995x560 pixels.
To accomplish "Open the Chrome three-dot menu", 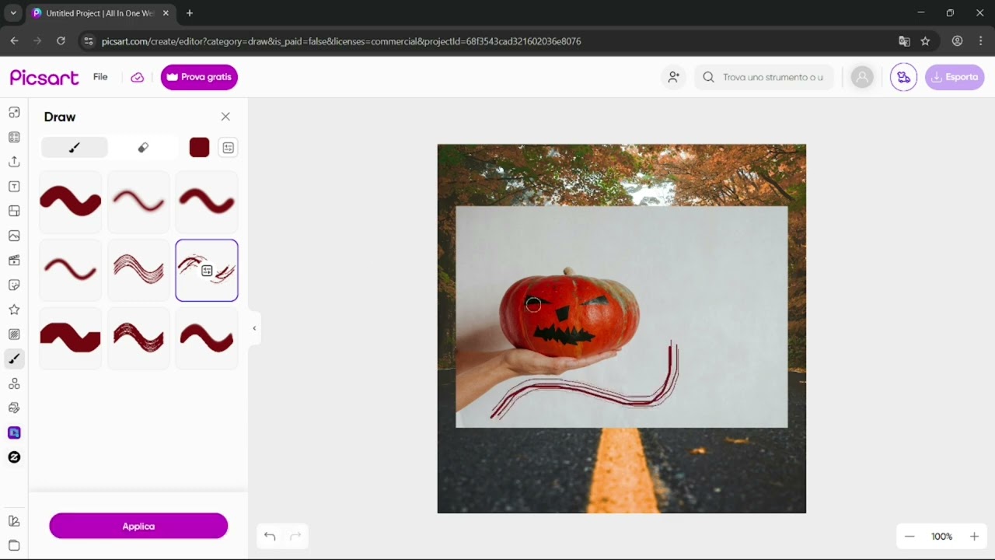I will coord(980,41).
